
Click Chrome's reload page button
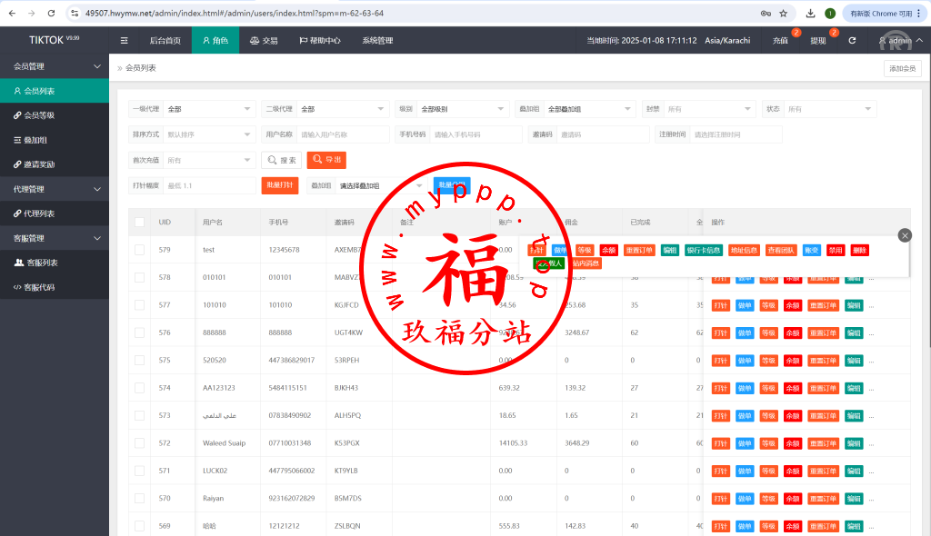click(x=50, y=13)
